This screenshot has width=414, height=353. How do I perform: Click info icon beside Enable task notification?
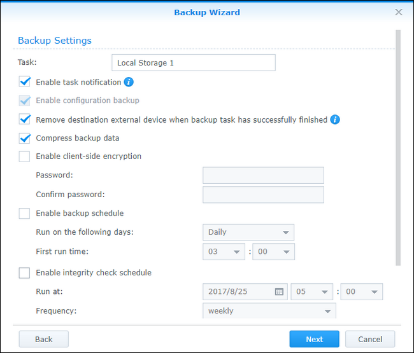(x=129, y=82)
